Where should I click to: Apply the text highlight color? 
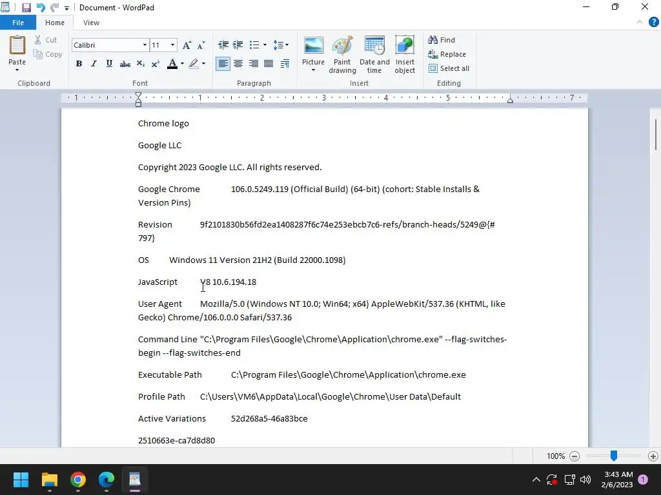point(194,64)
